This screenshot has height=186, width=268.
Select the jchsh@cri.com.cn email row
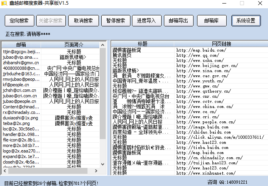[50, 90]
